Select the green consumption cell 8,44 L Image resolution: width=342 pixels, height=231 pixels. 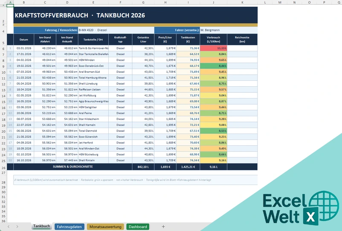[x=213, y=66]
